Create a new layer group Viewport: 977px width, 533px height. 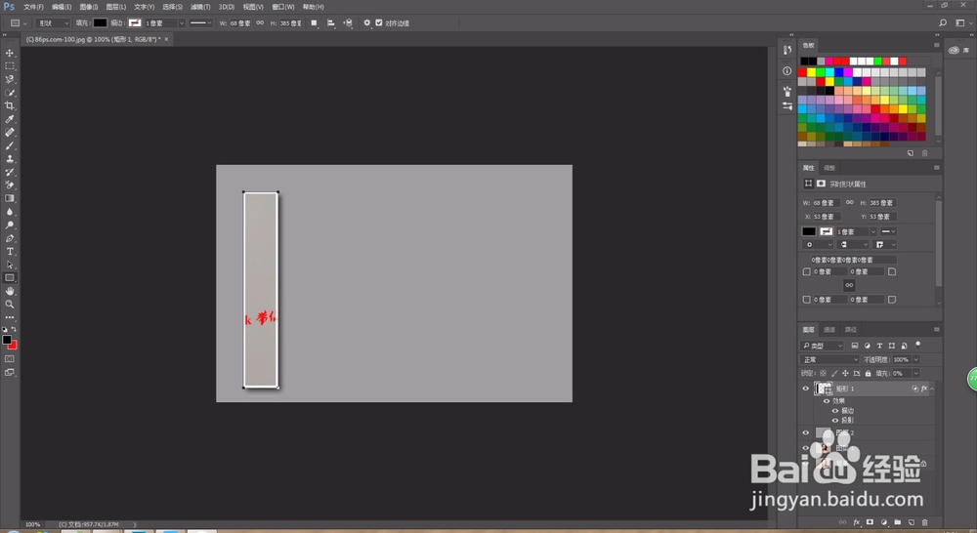coord(897,522)
